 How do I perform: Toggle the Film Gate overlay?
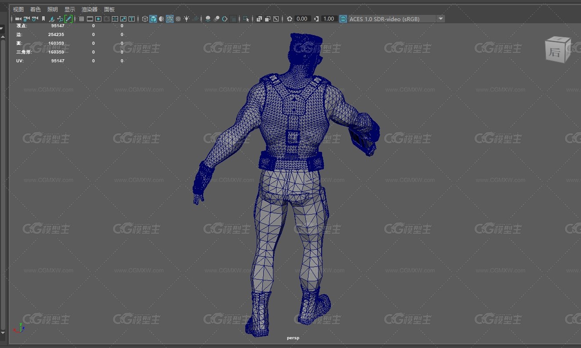[90, 19]
